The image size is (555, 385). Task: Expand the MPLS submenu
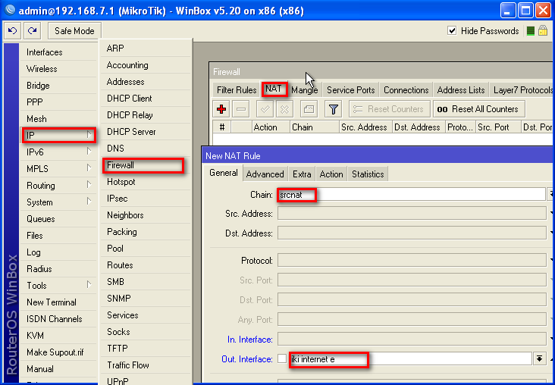coord(58,169)
